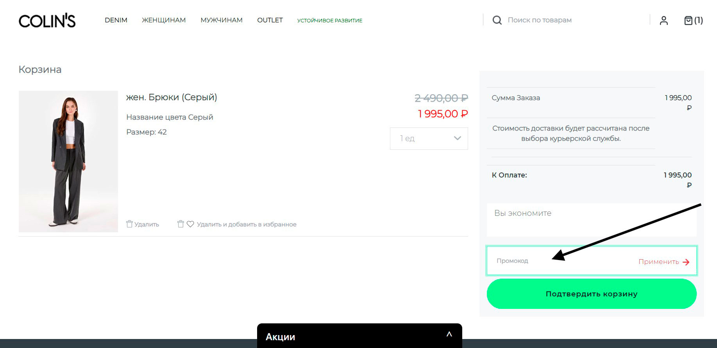Go to the OUTLET section
Screen dimensions: 717x348
270,20
